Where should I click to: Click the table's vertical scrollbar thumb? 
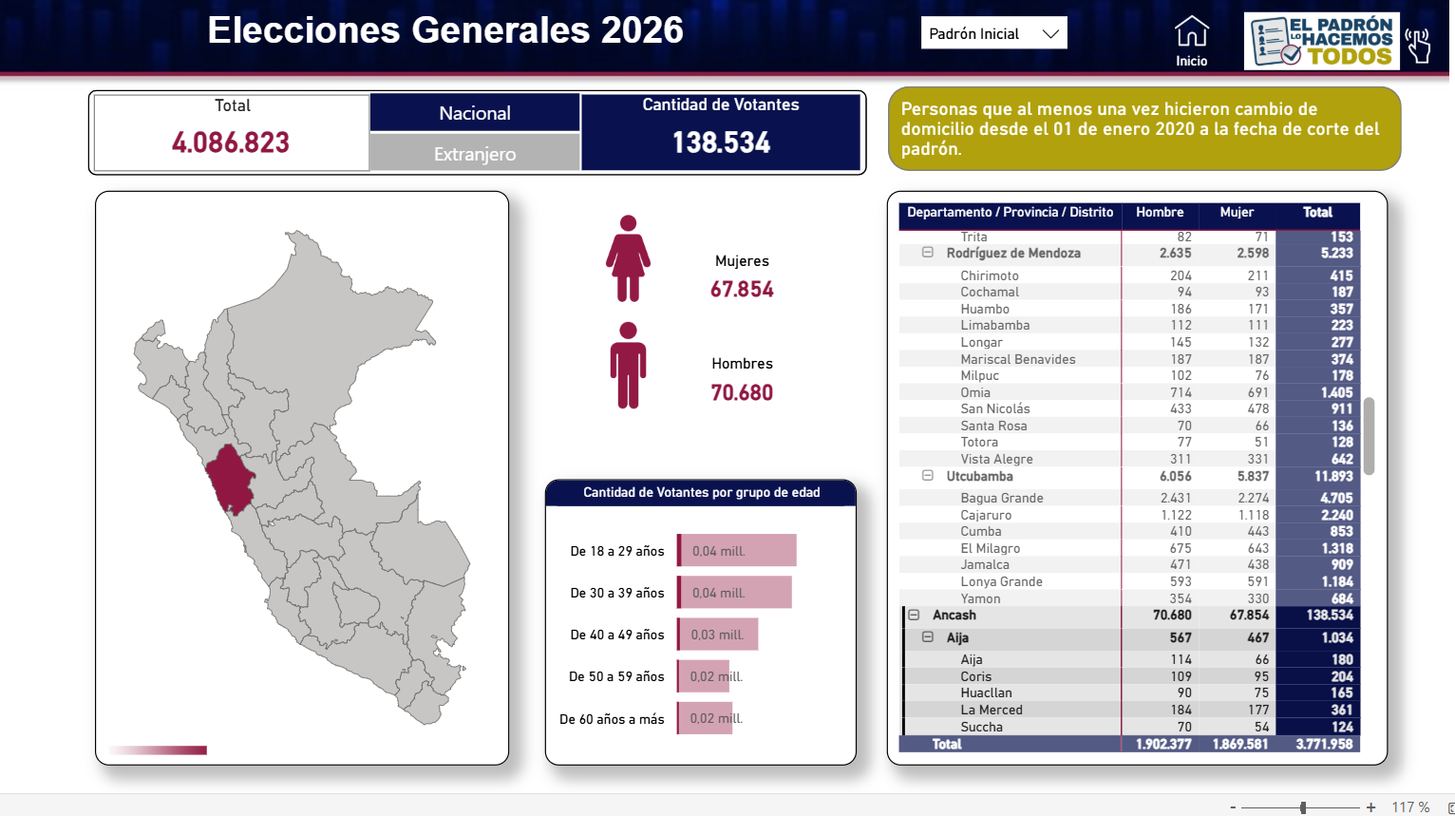pos(1369,435)
